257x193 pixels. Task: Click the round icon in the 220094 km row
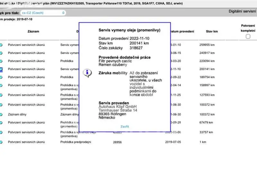[1, 61]
